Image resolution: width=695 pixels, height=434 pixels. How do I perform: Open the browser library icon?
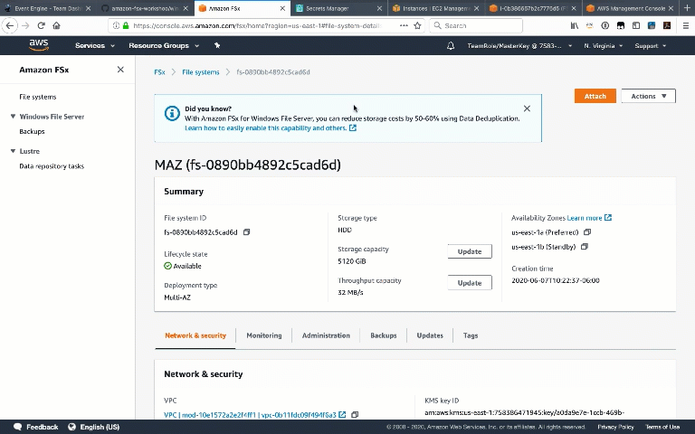(x=575, y=25)
